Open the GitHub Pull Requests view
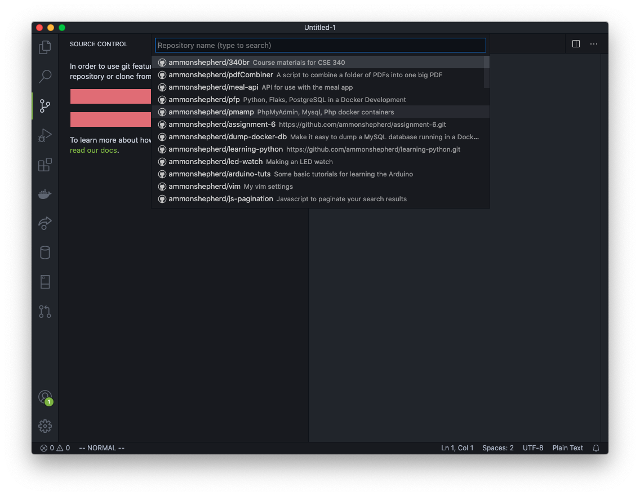Screen dimensions: 640x496 point(45,312)
